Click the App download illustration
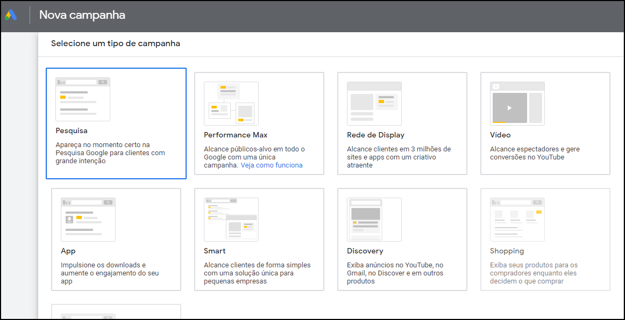 point(88,220)
